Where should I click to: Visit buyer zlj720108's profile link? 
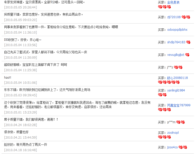click(x=174, y=17)
